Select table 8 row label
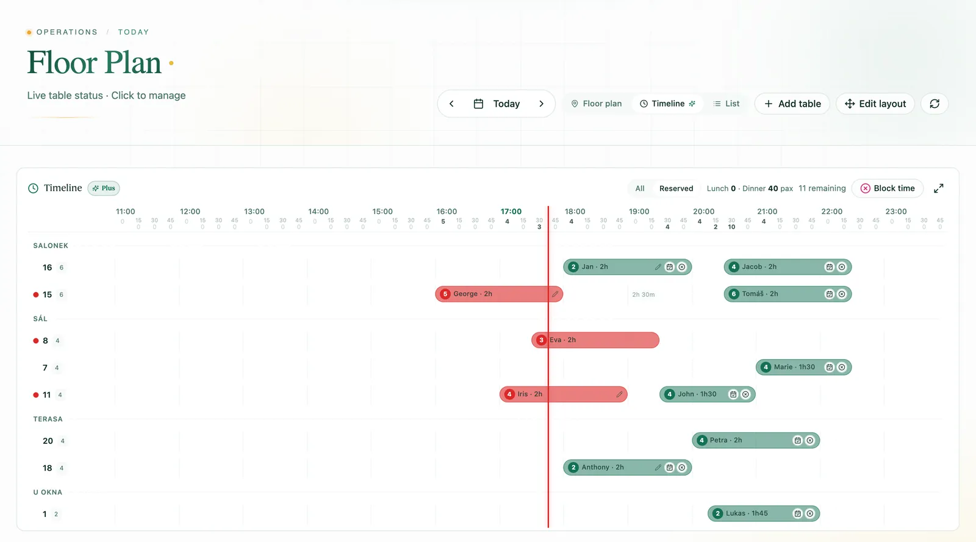The image size is (976, 542). pyautogui.click(x=45, y=341)
